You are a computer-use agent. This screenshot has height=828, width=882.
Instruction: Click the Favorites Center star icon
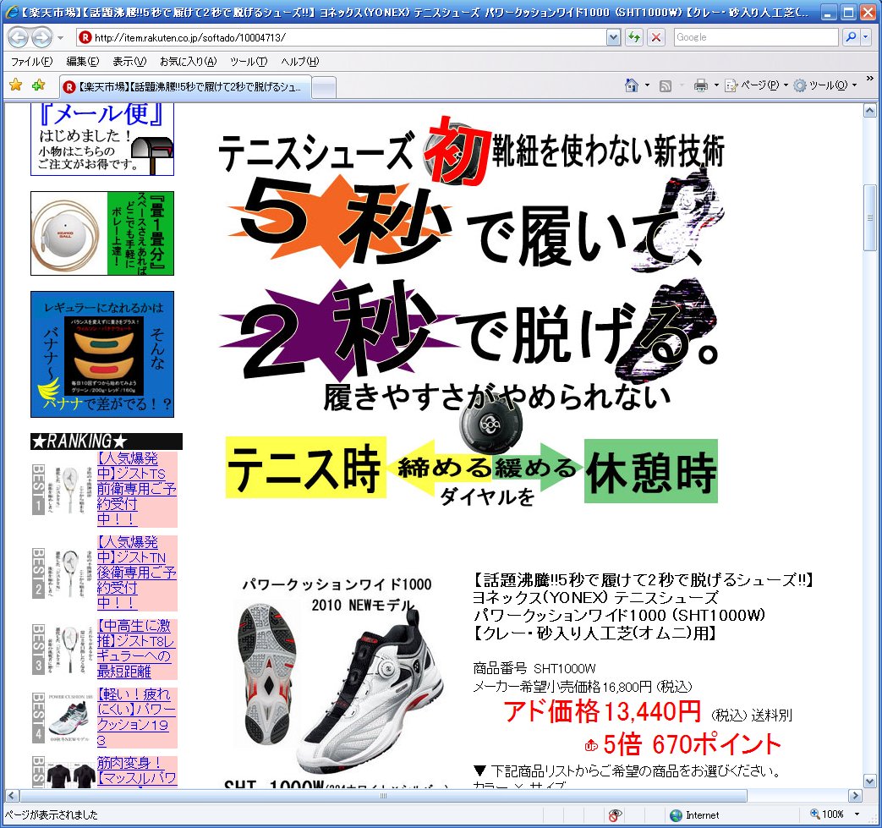(16, 85)
